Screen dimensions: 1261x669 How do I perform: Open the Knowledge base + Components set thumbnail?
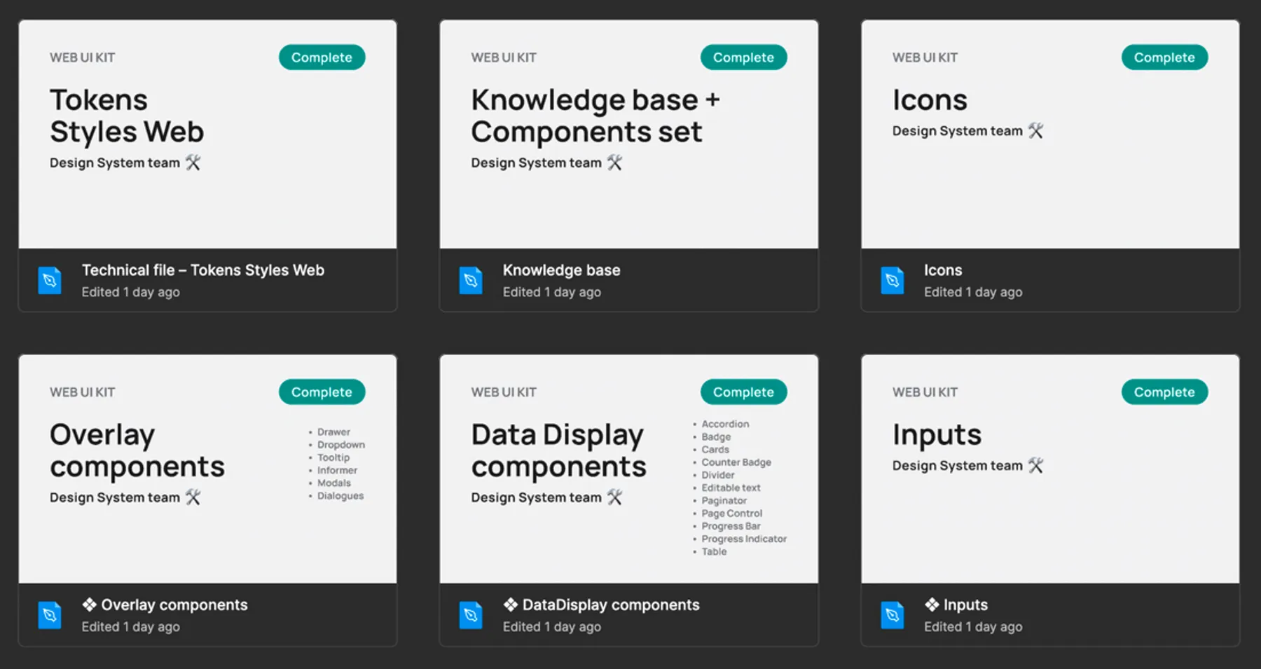click(629, 134)
